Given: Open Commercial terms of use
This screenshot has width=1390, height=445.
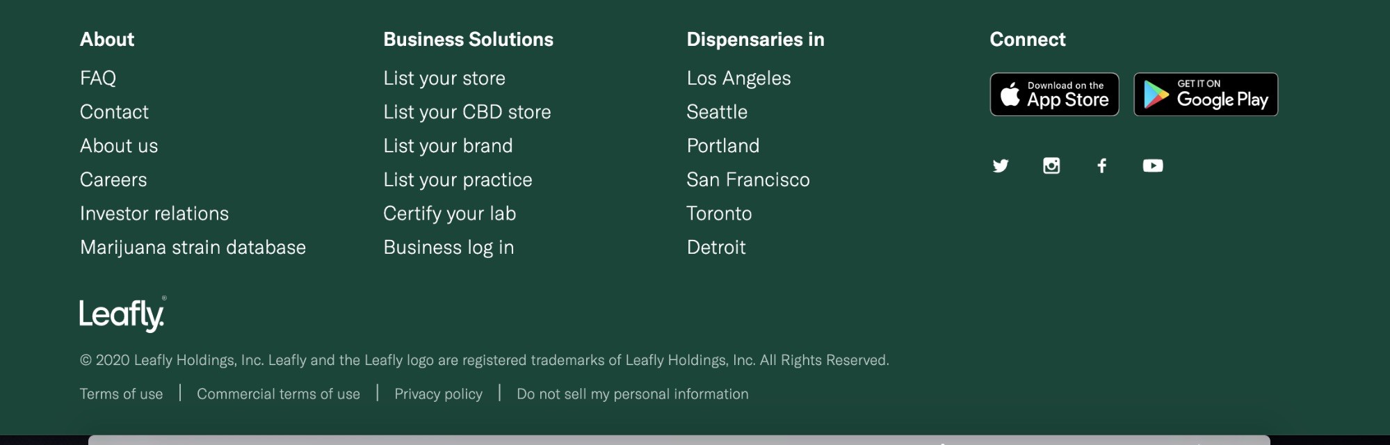Looking at the screenshot, I should click(x=278, y=394).
